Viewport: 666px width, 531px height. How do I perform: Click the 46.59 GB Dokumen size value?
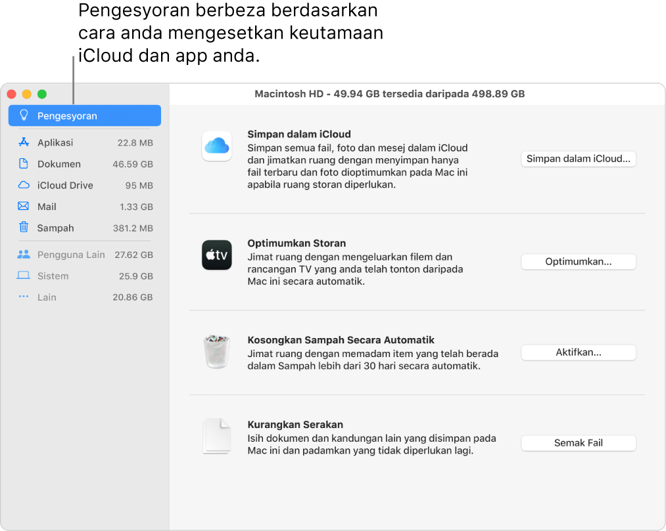coord(133,164)
